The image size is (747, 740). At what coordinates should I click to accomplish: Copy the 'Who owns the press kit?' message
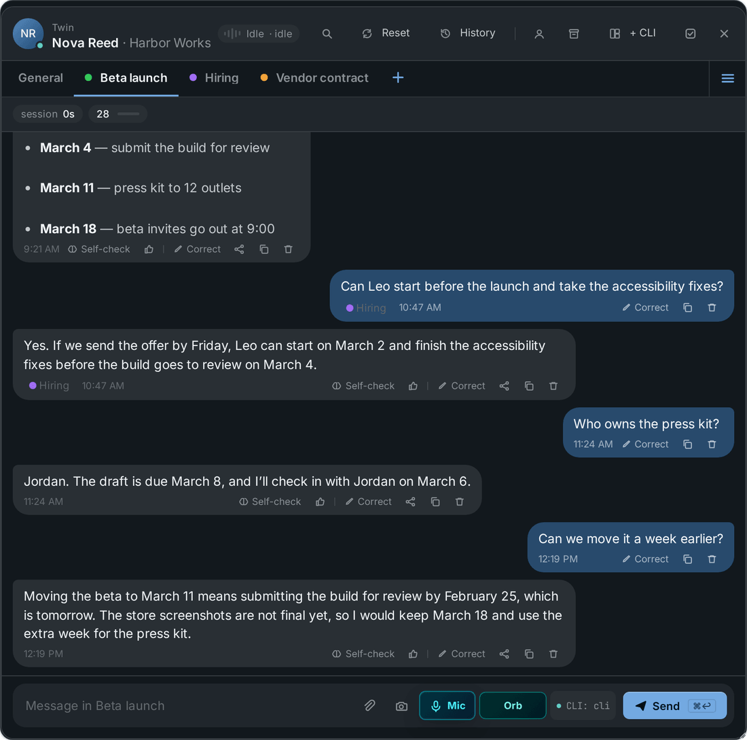tap(687, 444)
